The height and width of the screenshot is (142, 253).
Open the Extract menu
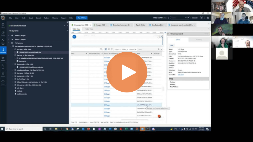38,18
